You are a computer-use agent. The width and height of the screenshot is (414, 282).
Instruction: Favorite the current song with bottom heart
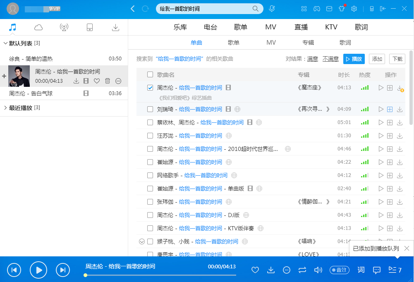(x=255, y=270)
